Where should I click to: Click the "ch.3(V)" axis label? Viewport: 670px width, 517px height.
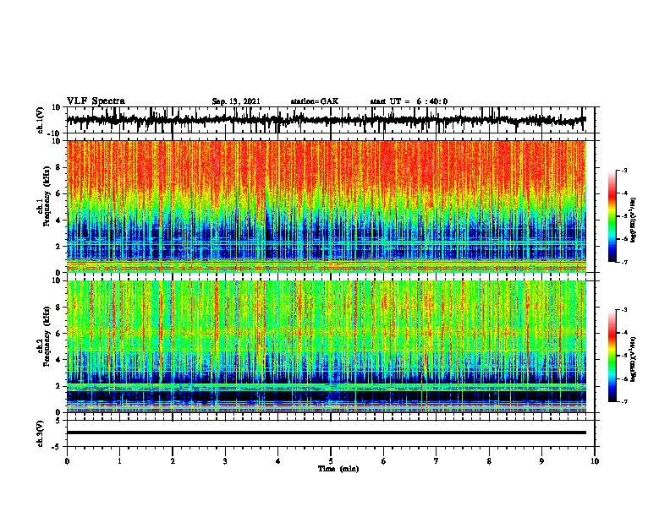[x=40, y=433]
